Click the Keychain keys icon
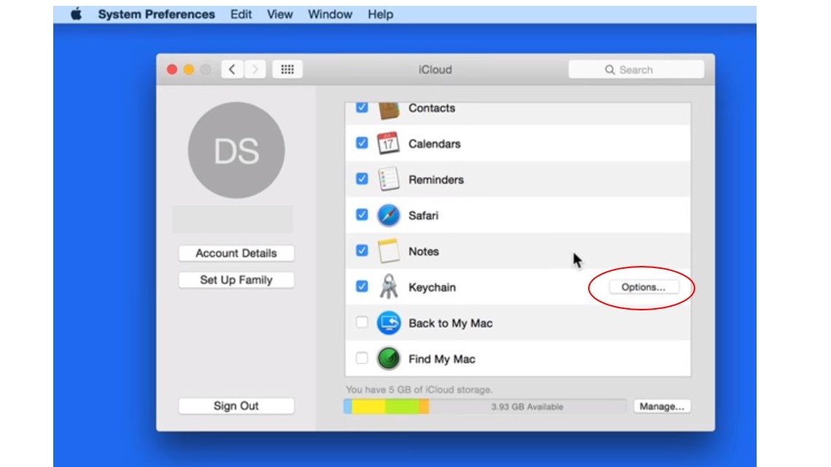 point(388,287)
